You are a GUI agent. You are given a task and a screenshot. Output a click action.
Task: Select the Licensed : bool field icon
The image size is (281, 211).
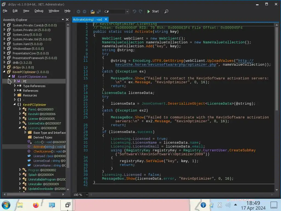tap(29, 156)
